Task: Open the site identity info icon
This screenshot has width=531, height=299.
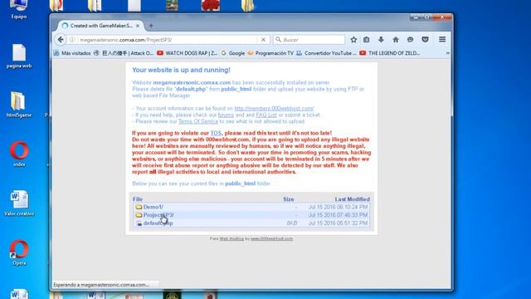Action: tap(72, 40)
